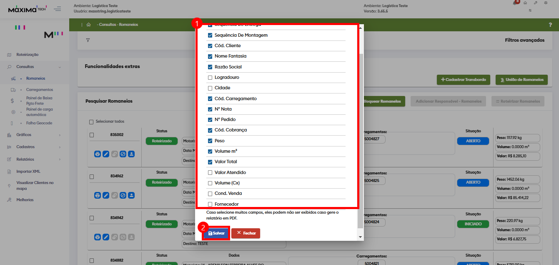559x265 pixels.
Task: Open the filter funnel icon
Action: coord(88,40)
